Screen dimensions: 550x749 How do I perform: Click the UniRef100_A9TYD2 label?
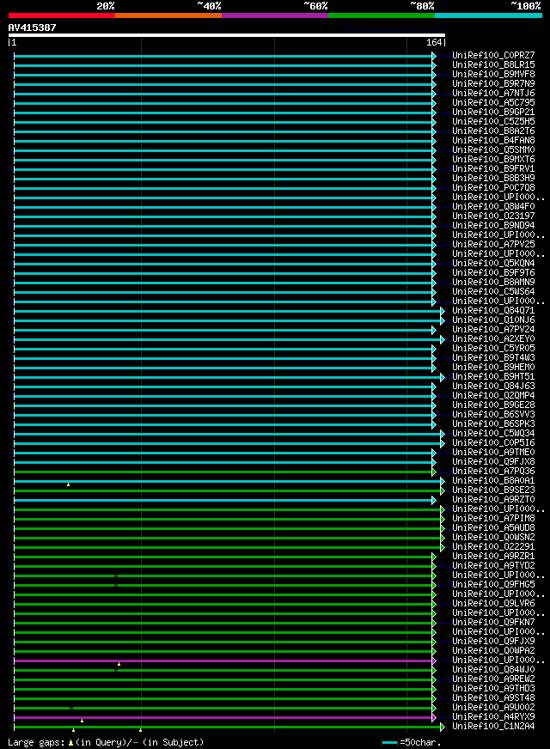tap(493, 565)
